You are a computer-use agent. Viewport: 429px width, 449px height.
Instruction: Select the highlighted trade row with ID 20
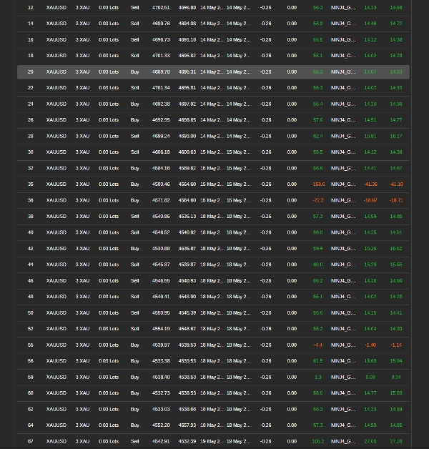pos(213,72)
